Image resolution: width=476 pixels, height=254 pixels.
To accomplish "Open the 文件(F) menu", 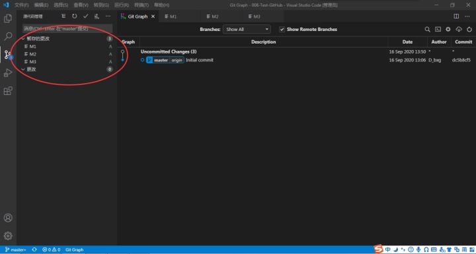I will pyautogui.click(x=22, y=5).
